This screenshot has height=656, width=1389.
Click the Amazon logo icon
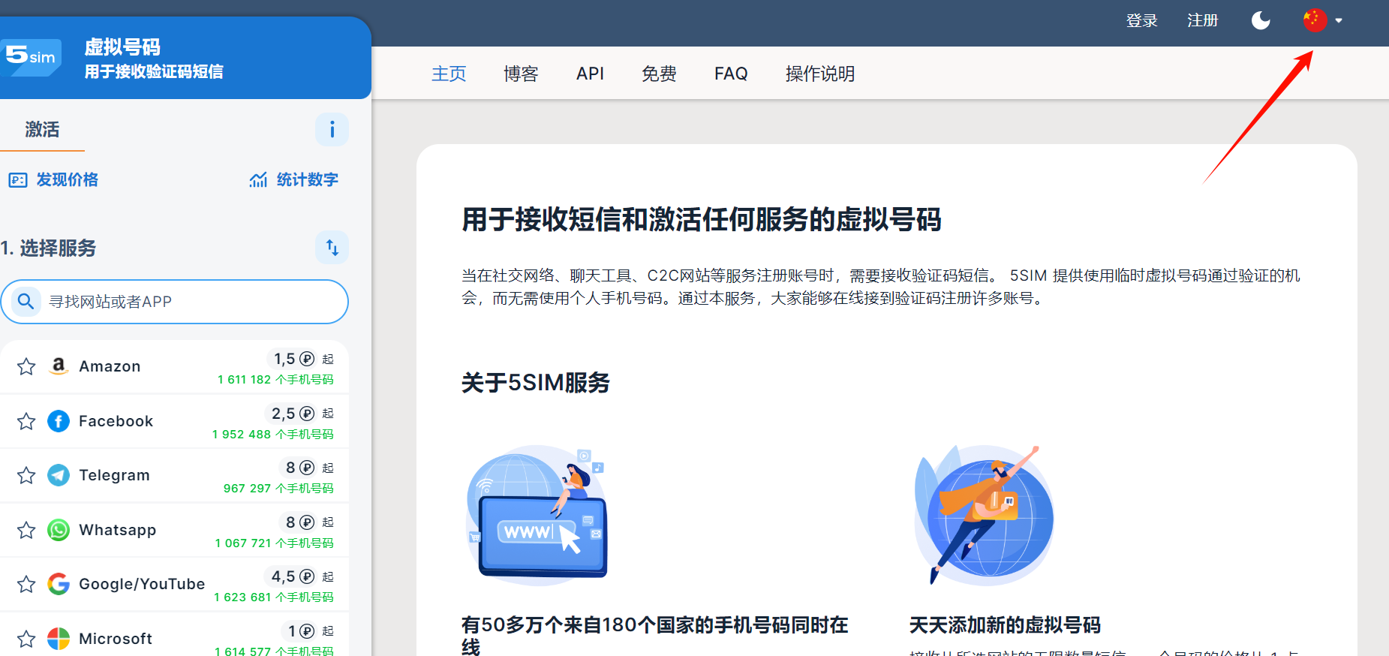[x=59, y=366]
